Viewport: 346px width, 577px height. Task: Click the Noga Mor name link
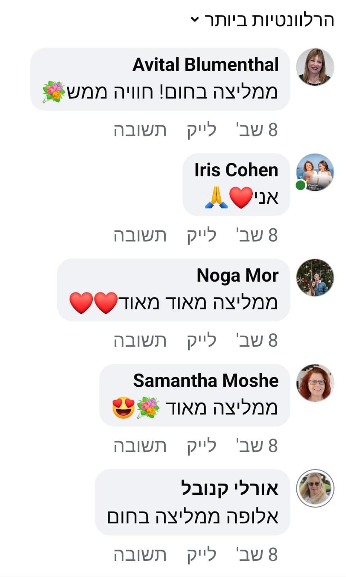[x=238, y=276]
